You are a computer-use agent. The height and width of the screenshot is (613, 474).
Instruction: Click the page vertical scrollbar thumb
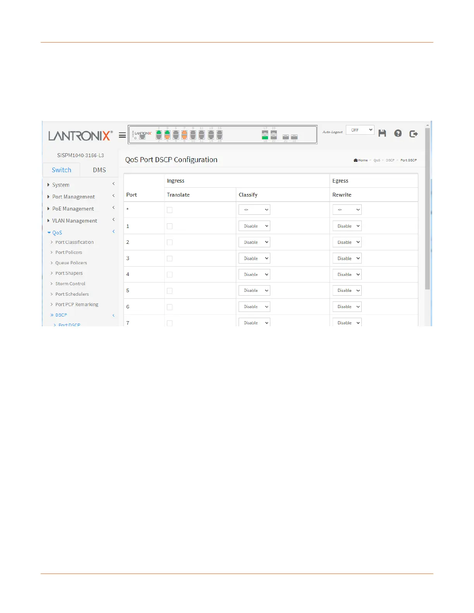[428, 209]
